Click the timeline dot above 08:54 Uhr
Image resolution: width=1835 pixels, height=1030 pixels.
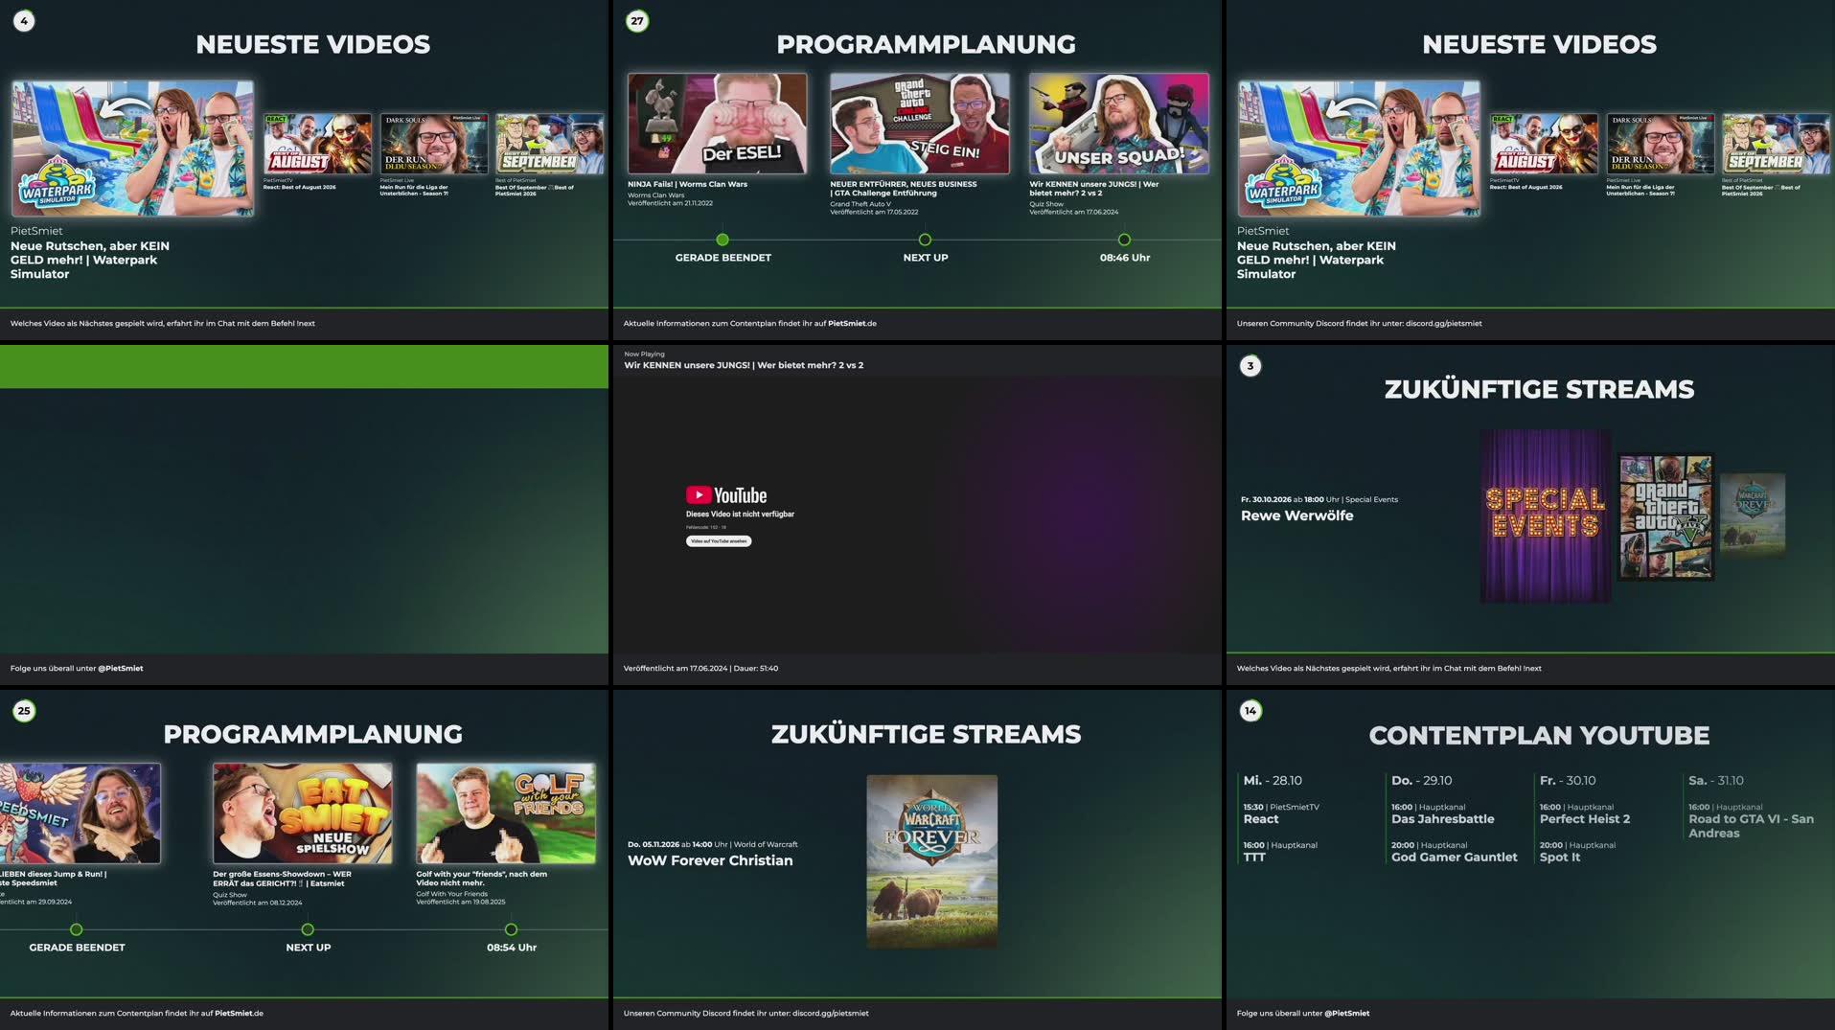(511, 929)
